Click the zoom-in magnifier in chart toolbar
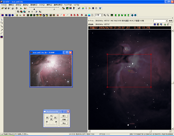 coord(105,15)
